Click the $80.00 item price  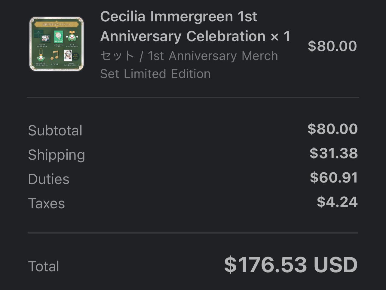click(332, 46)
